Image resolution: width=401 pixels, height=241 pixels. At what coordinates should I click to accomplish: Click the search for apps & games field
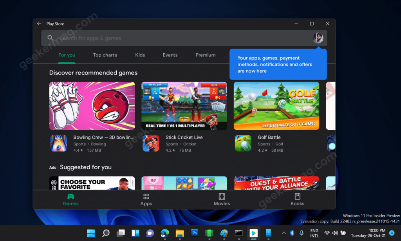(184, 38)
